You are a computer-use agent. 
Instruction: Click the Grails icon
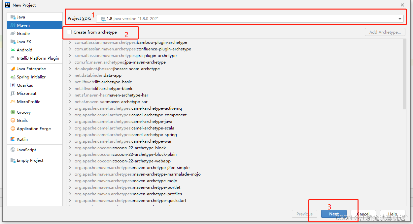(13, 121)
